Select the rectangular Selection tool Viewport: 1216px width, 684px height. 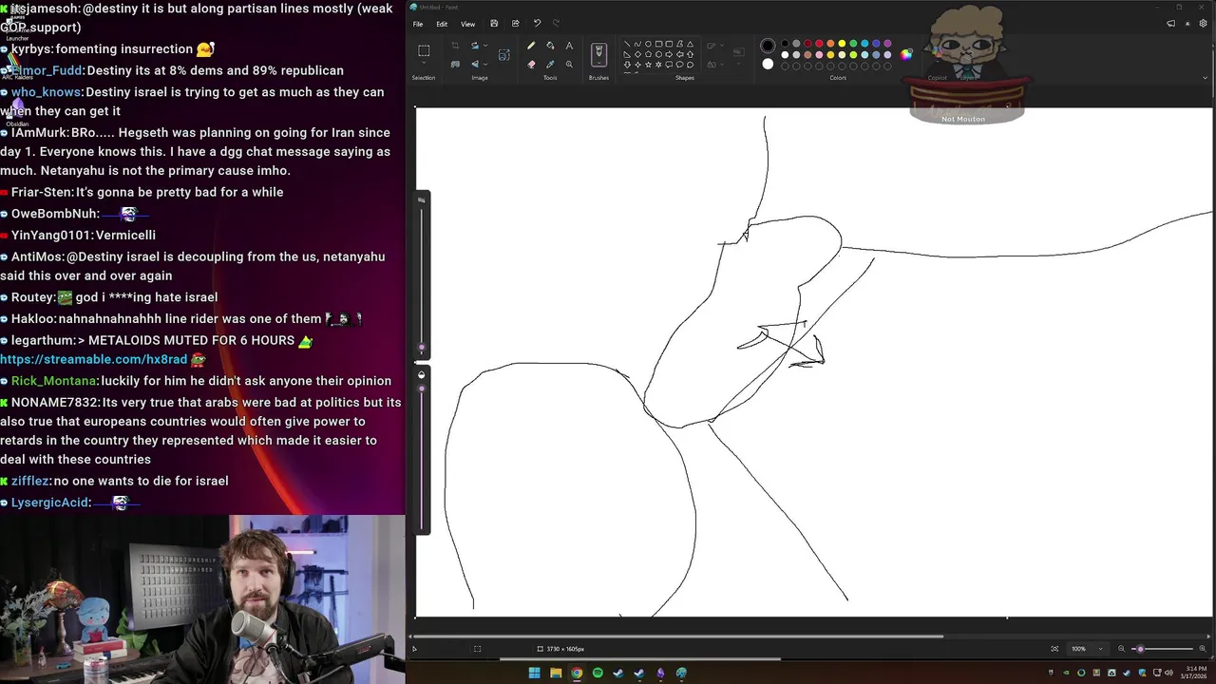pyautogui.click(x=424, y=49)
